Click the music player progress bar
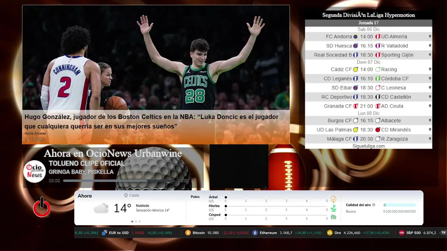Image resolution: width=447 pixels, height=251 pixels. [119, 181]
